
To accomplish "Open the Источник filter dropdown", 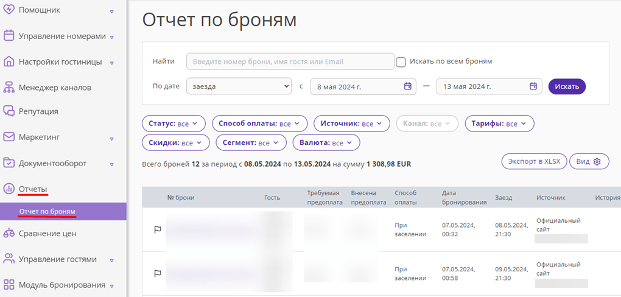I will point(352,124).
